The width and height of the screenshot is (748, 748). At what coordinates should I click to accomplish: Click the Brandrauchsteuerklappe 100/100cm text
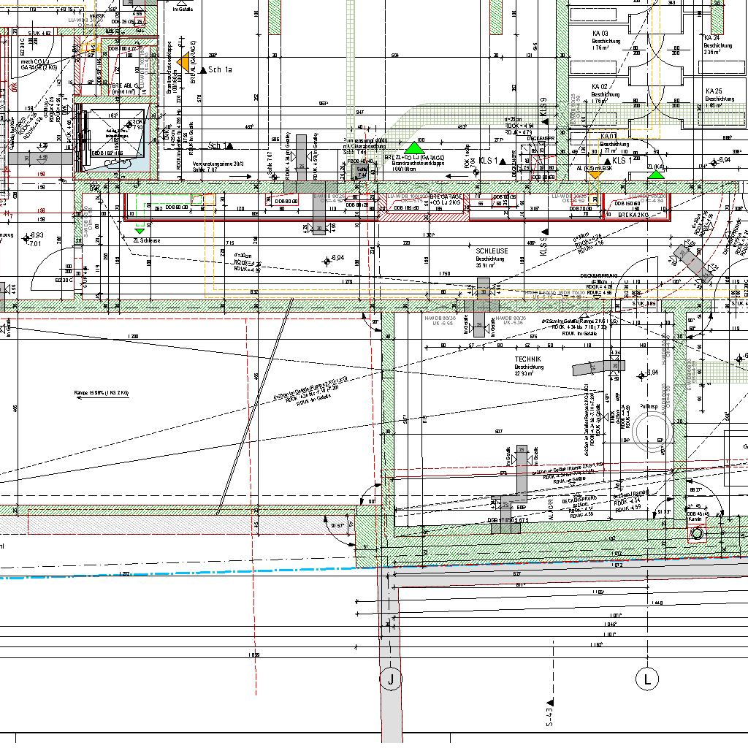click(418, 166)
